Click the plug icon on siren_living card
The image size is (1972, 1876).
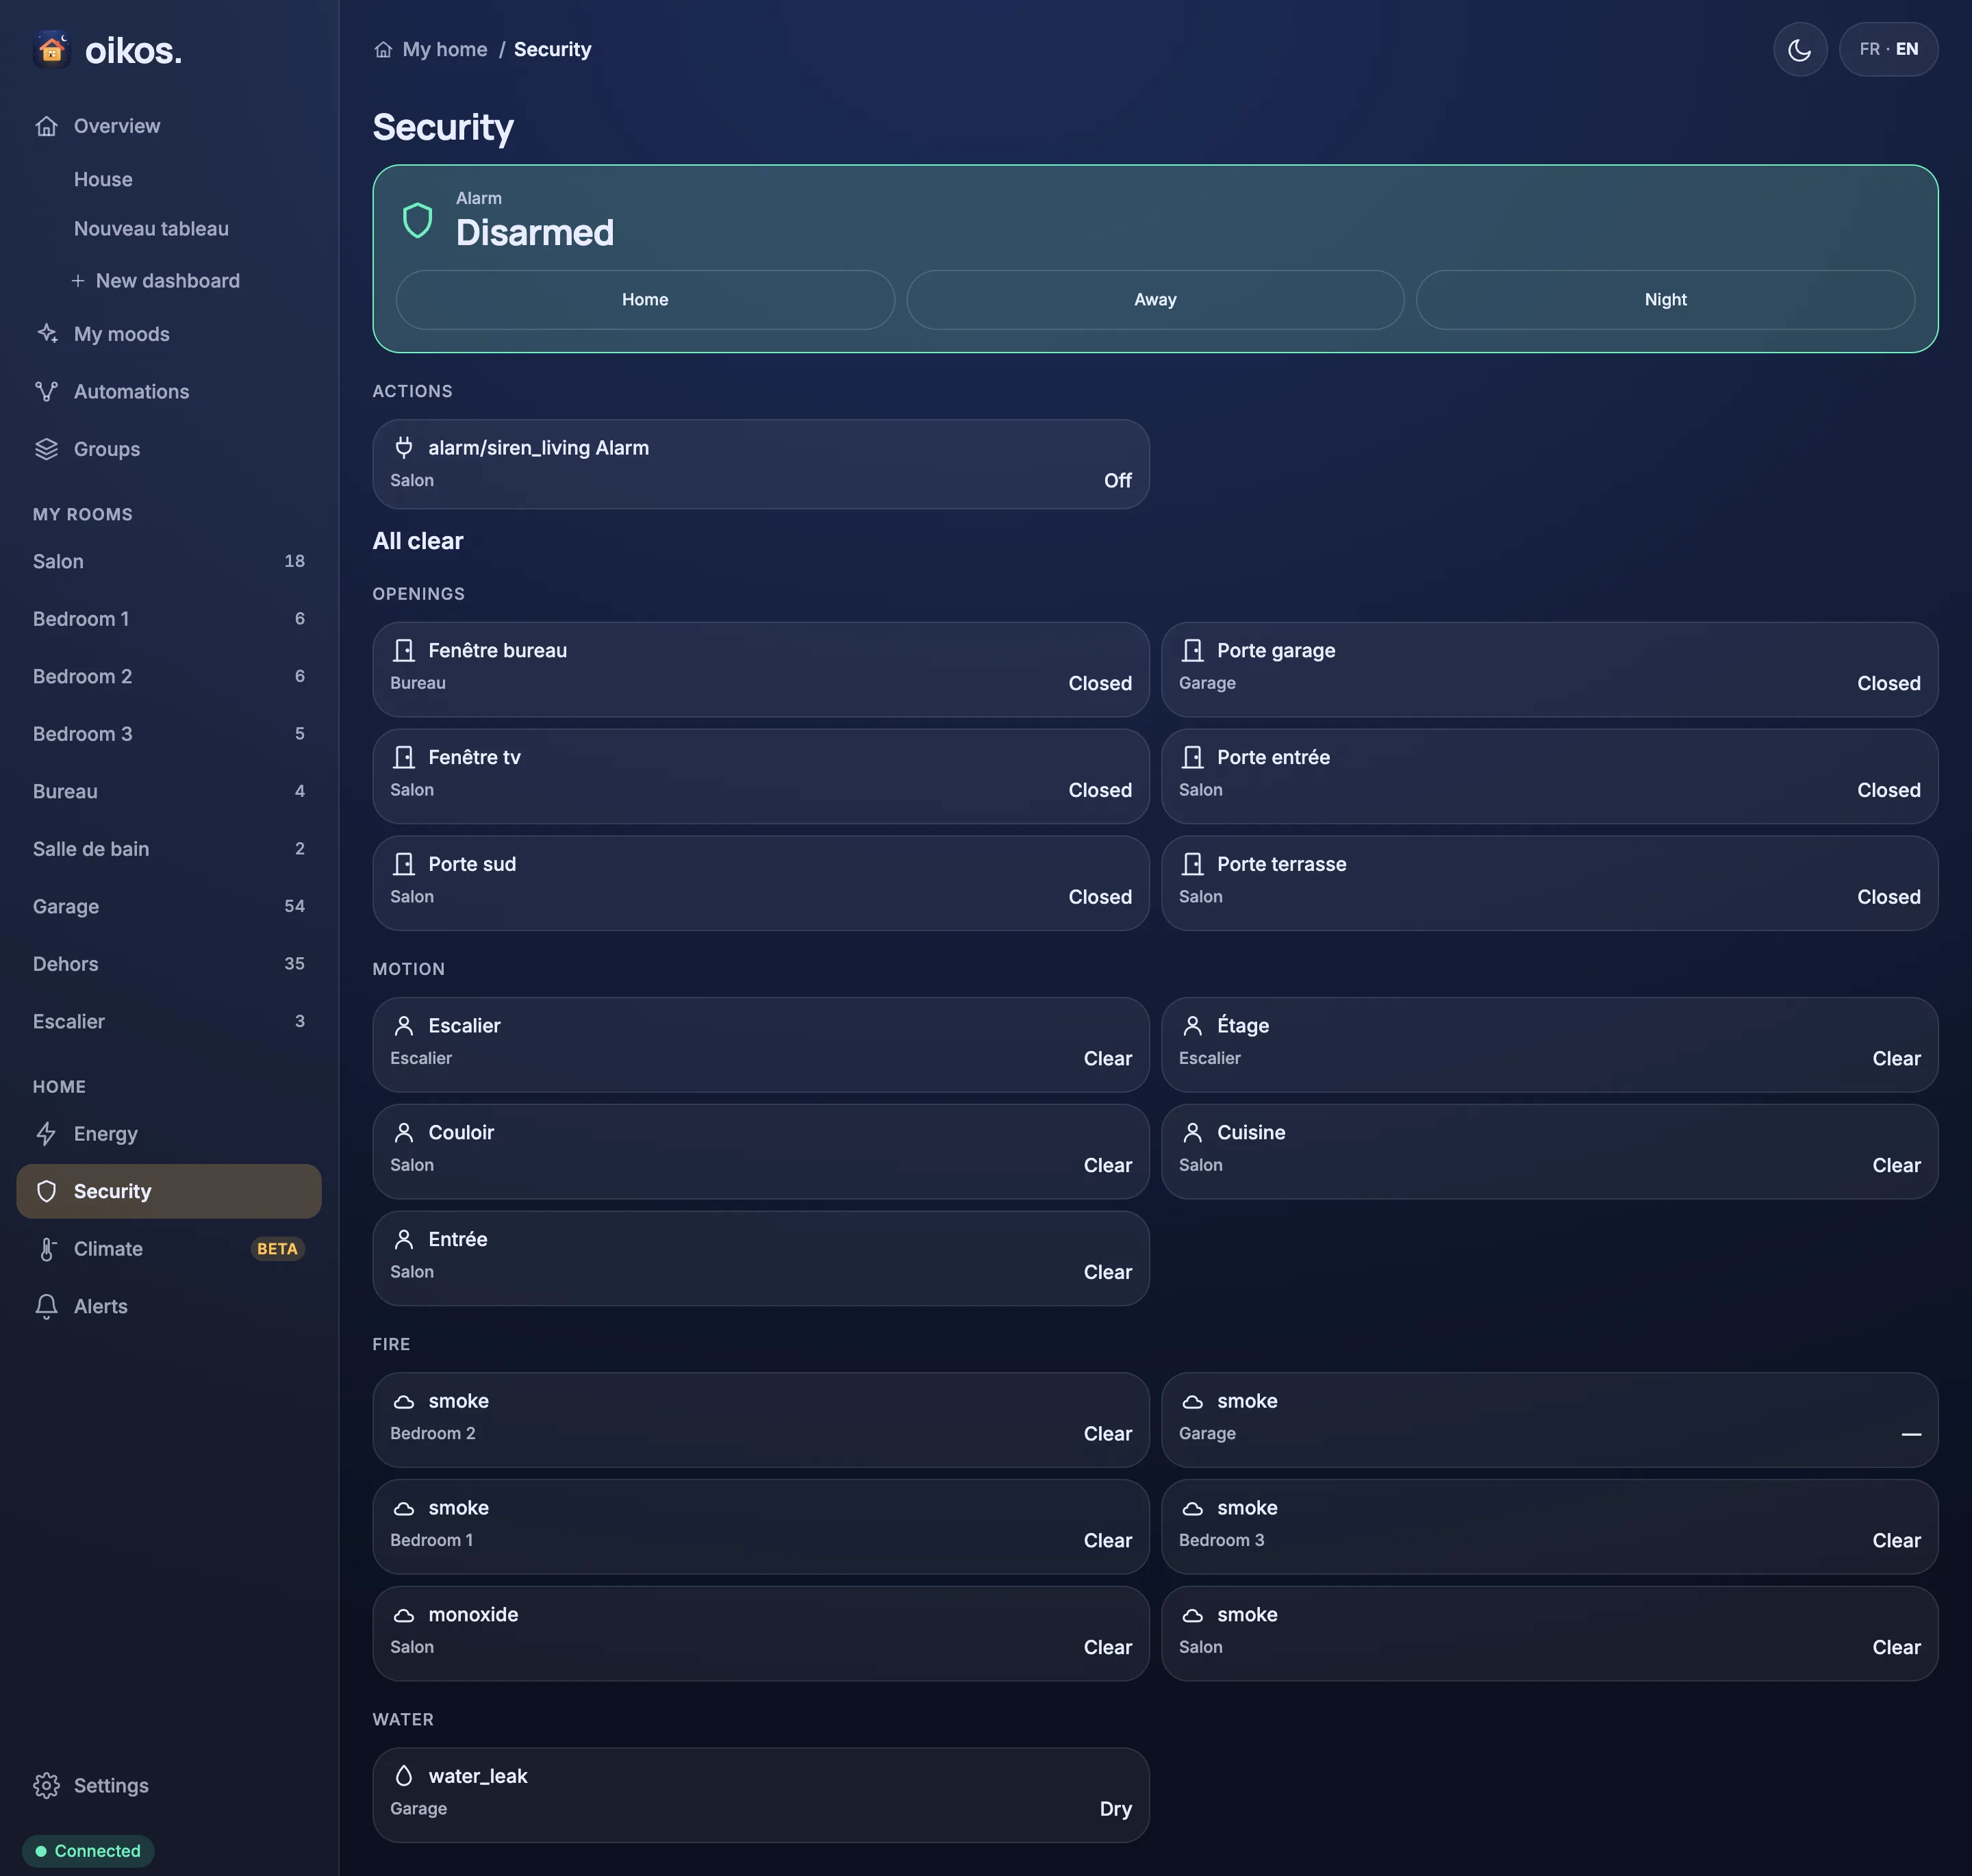[403, 447]
